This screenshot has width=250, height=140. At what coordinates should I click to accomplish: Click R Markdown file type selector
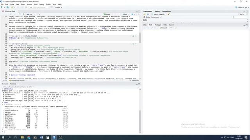click(x=135, y=80)
